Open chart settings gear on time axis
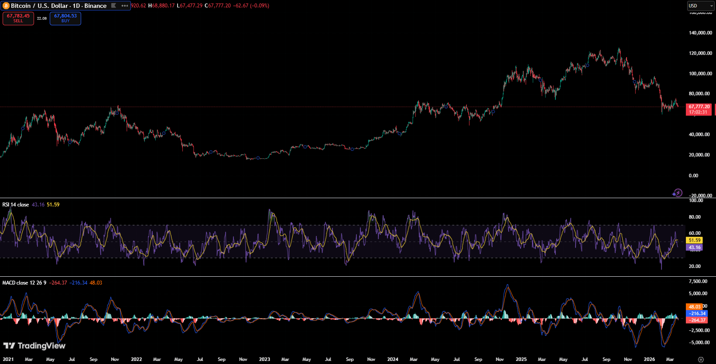This screenshot has height=364, width=716. click(x=701, y=360)
